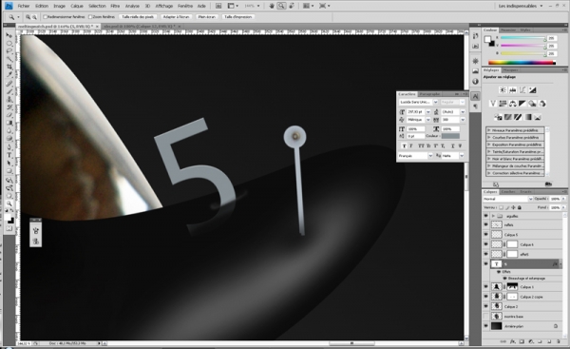Add a Color Balance adjustment icon

click(513, 104)
